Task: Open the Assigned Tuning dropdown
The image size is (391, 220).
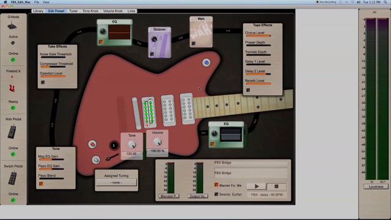Action: tap(116, 182)
